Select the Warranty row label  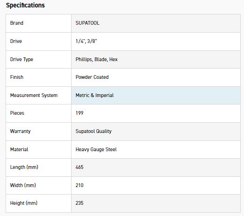pos(20,131)
